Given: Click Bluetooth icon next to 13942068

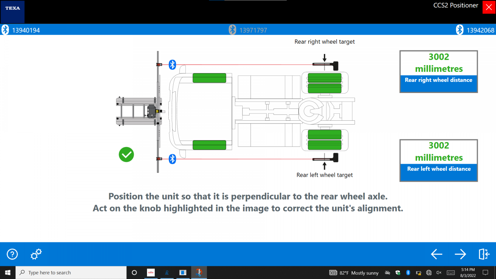Looking at the screenshot, I should tap(460, 30).
